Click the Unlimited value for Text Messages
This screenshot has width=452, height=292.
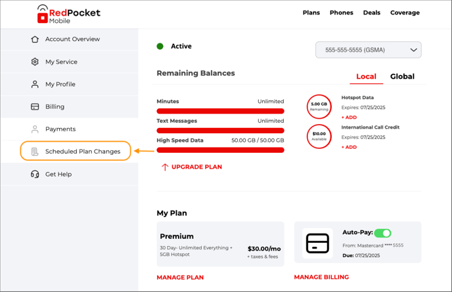[271, 121]
